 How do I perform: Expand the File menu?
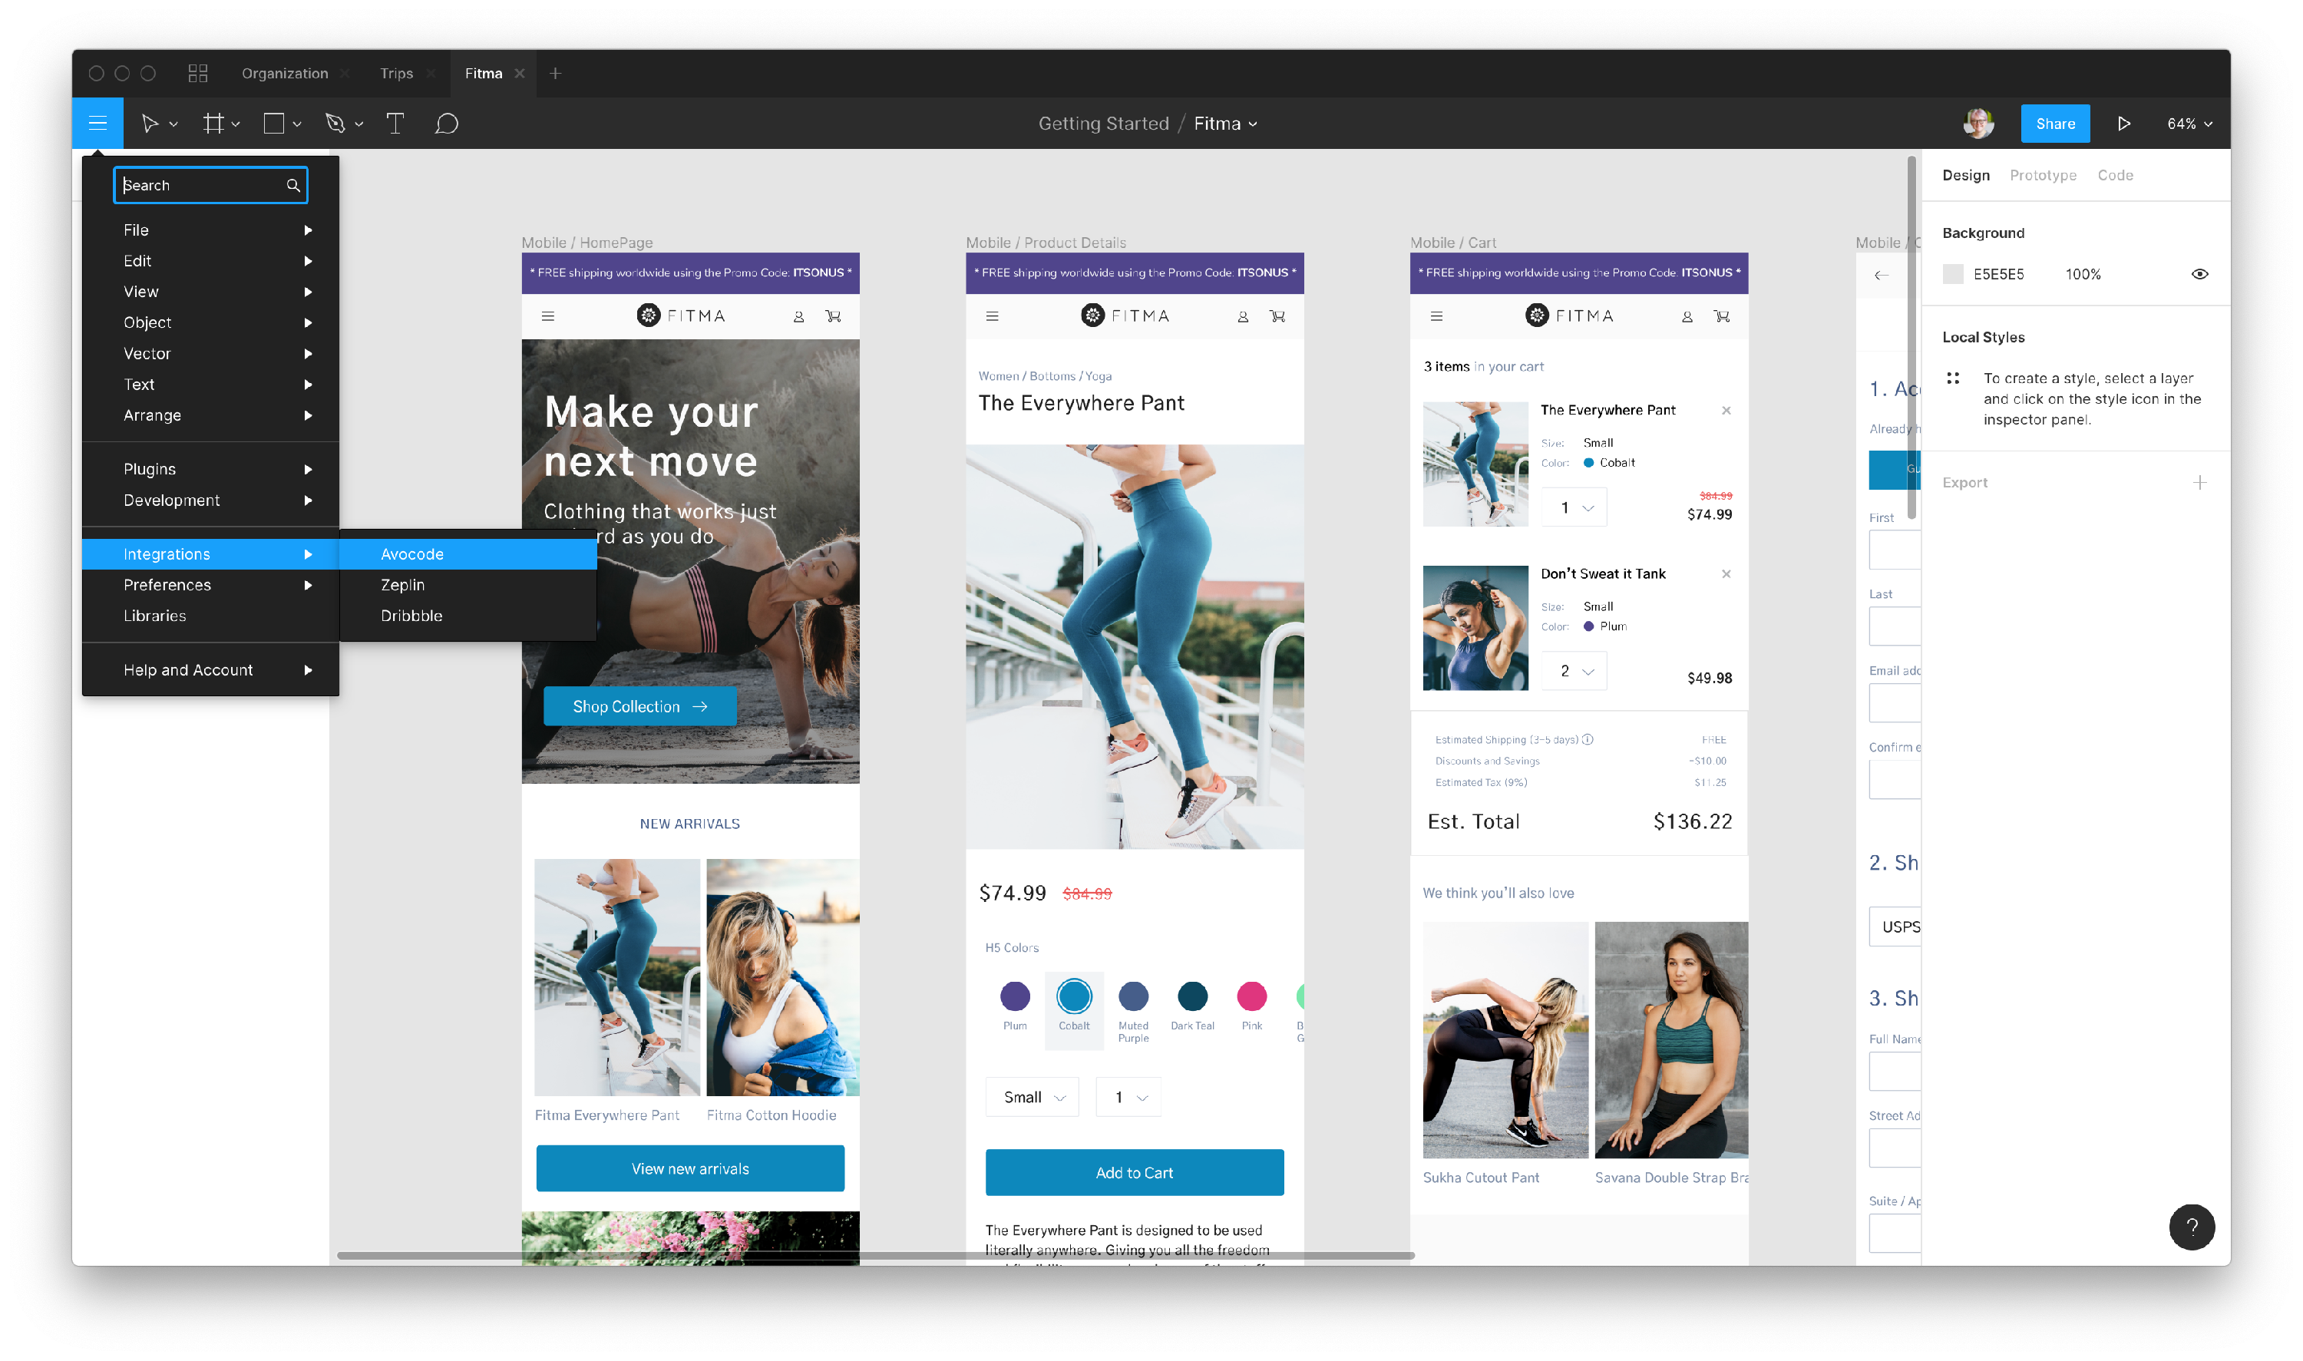(211, 230)
